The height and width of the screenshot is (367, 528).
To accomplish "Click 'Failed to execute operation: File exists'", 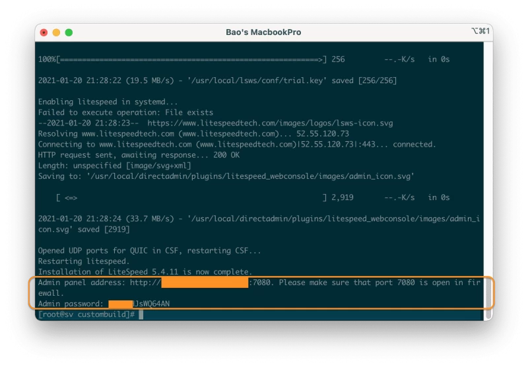I will tap(125, 112).
